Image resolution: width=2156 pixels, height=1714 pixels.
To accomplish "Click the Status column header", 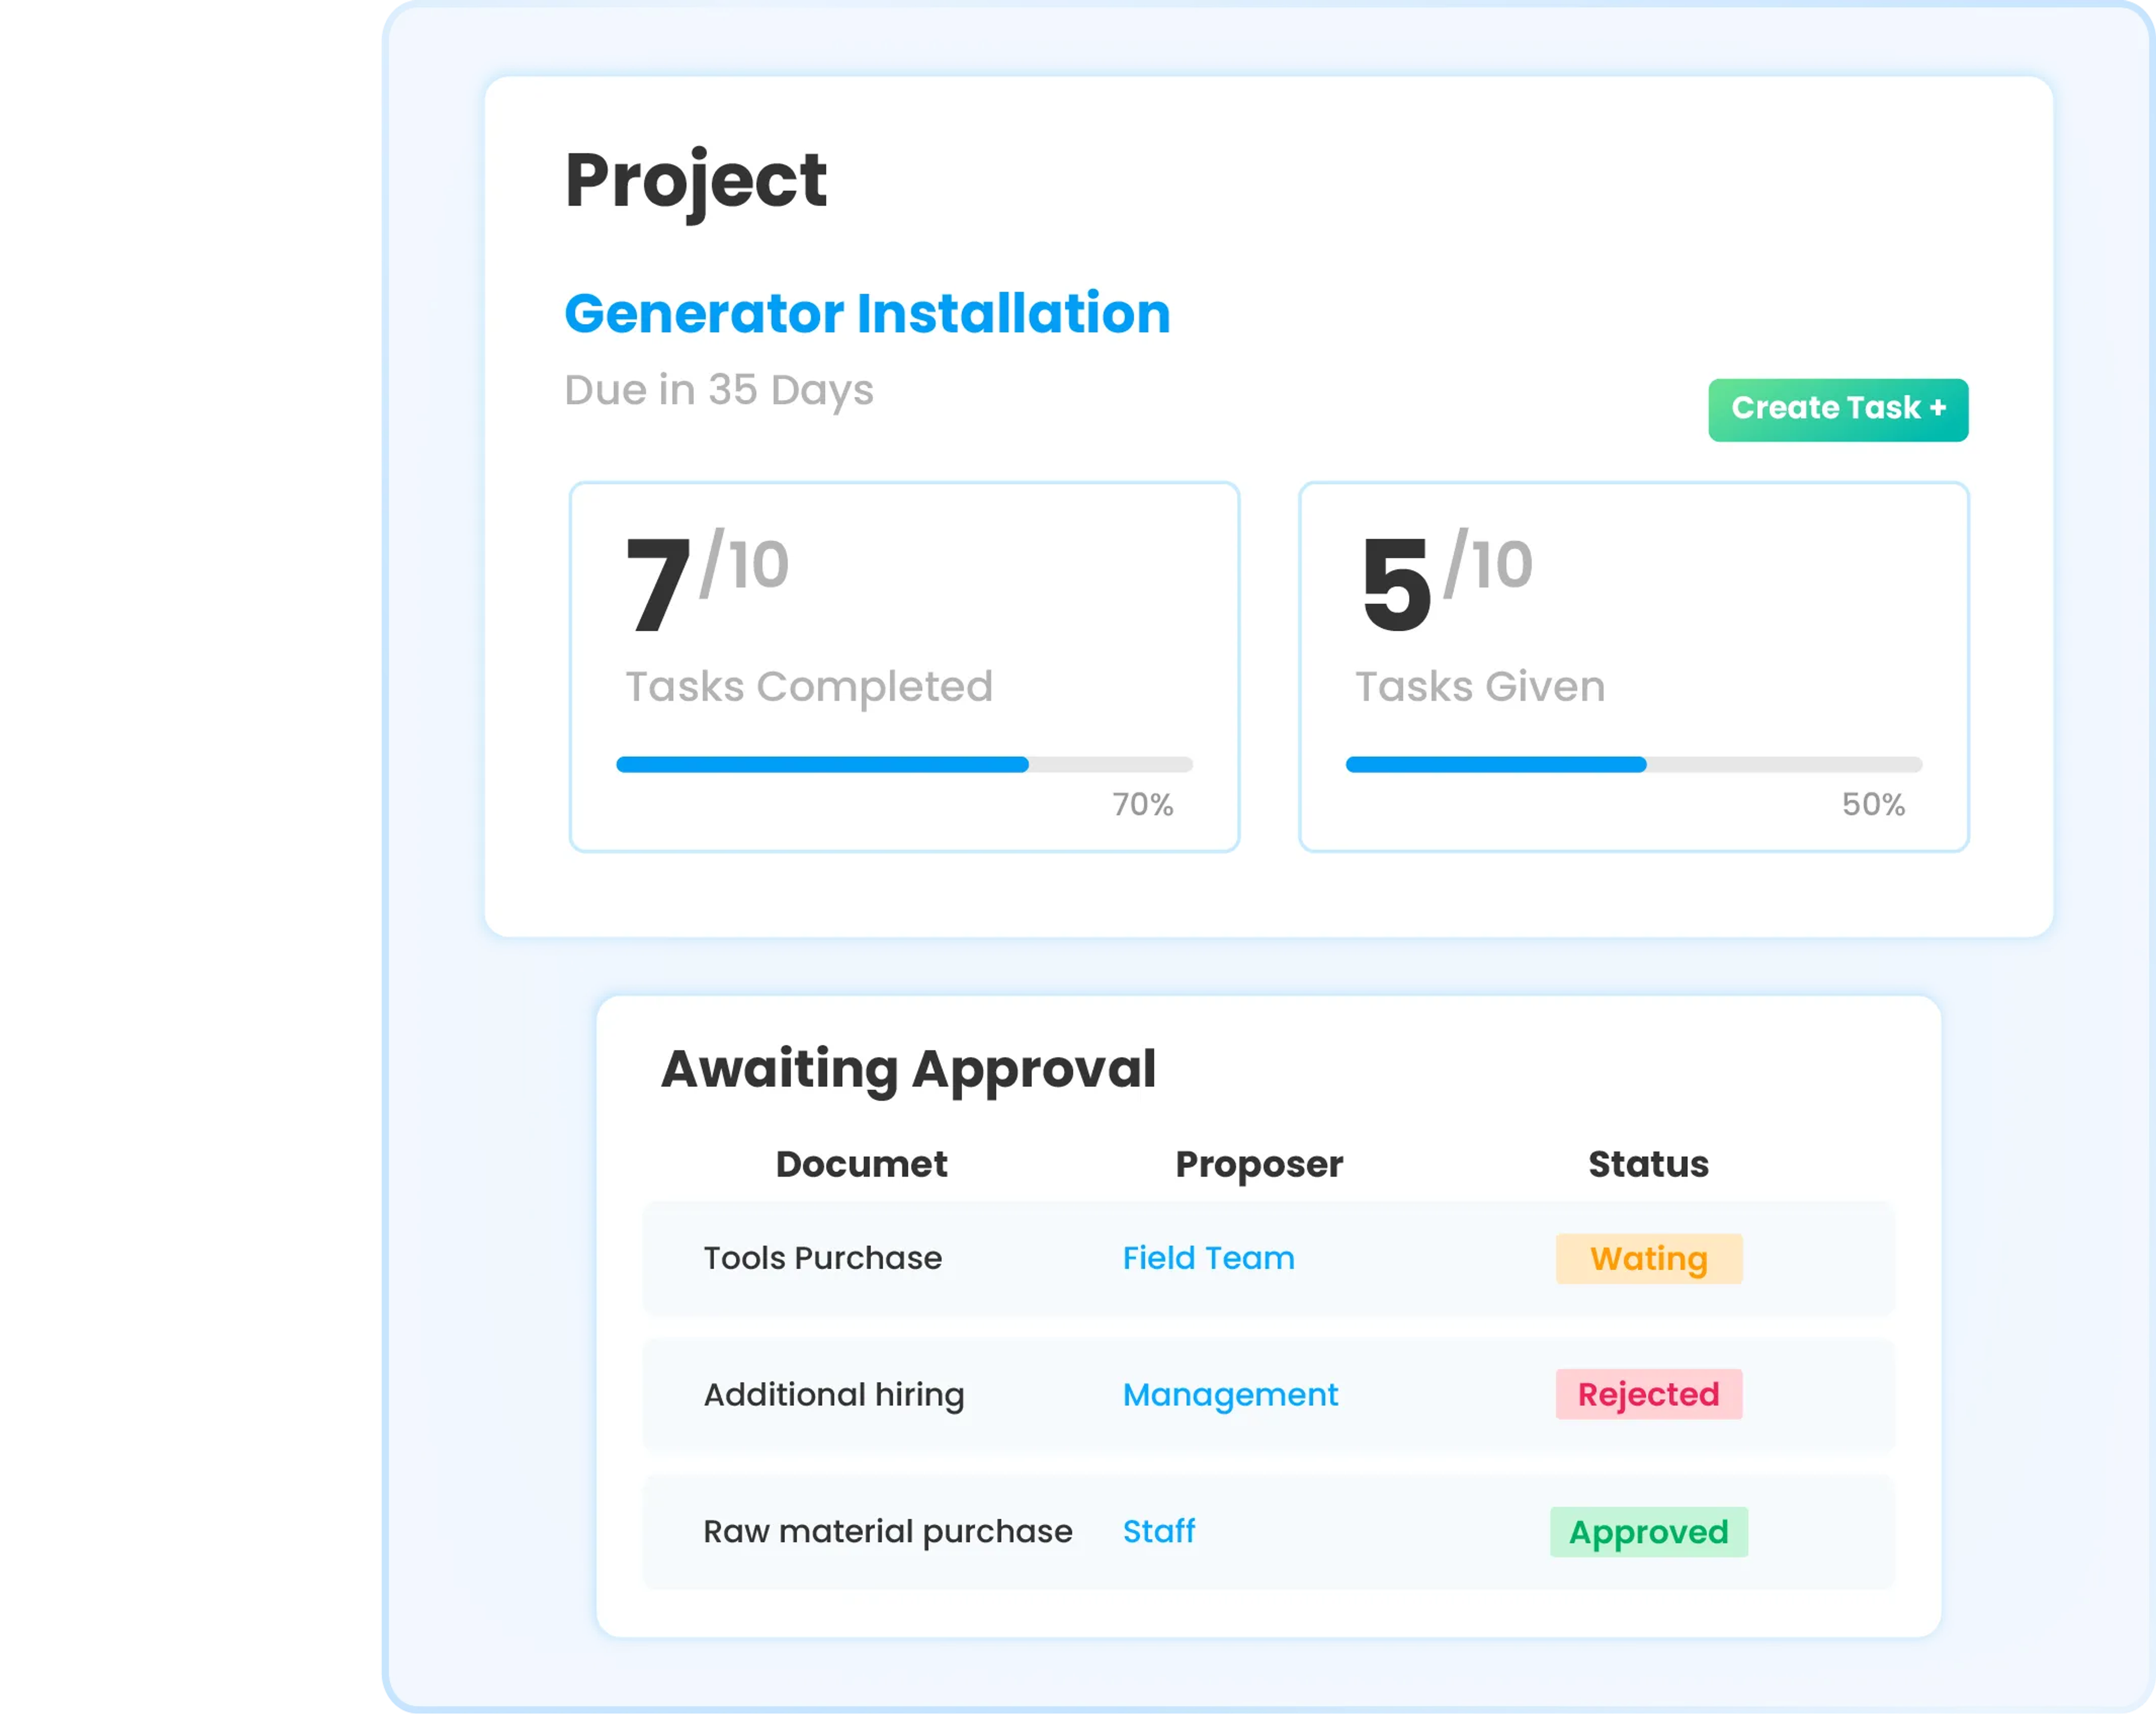I will [1648, 1163].
